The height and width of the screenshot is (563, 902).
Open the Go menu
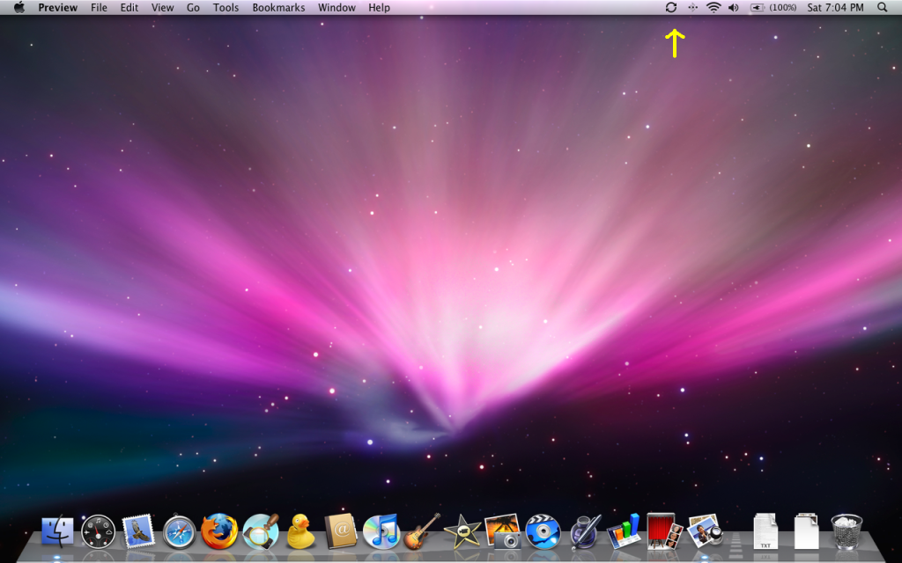click(x=193, y=7)
